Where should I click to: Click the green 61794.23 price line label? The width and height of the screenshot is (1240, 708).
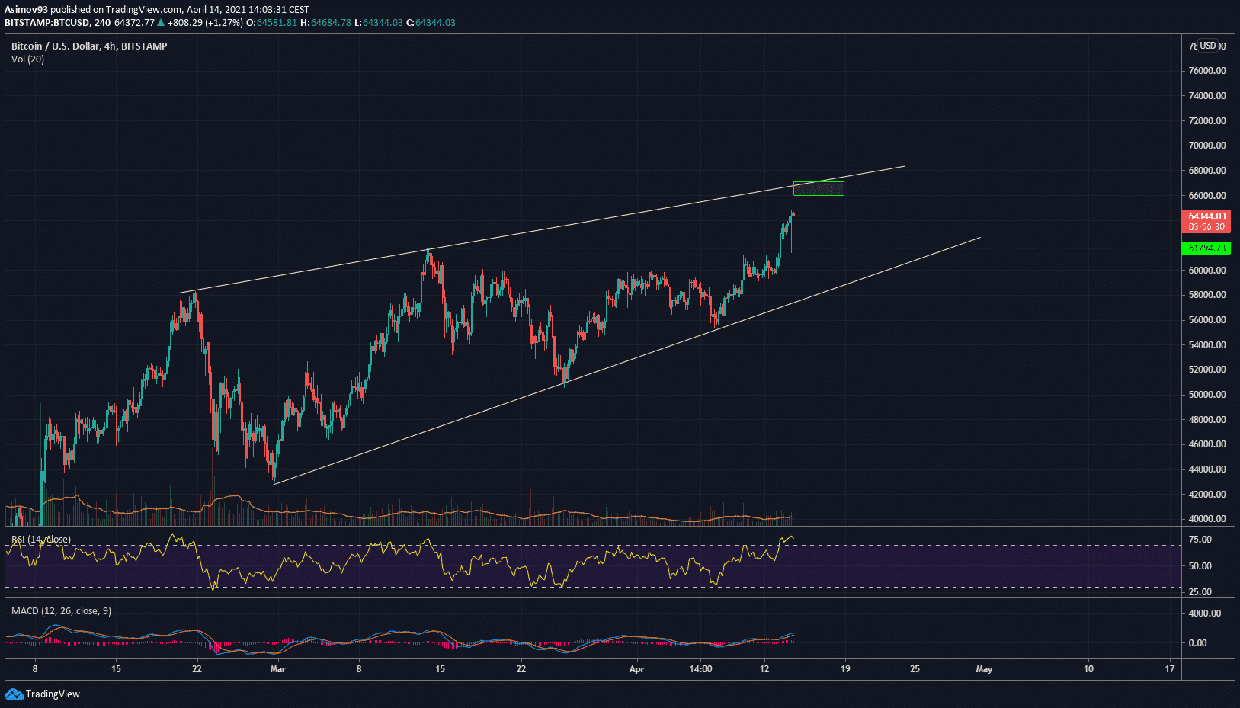[x=1206, y=248]
